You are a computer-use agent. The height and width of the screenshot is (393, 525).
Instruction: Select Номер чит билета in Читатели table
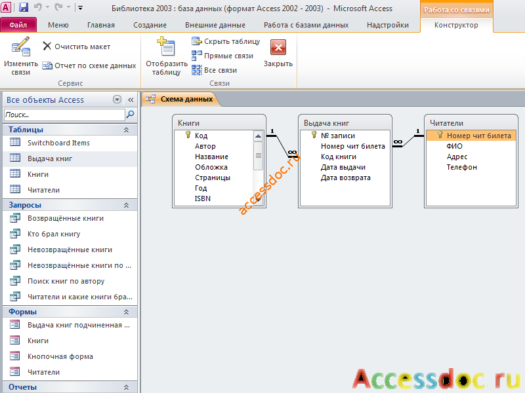(471, 136)
